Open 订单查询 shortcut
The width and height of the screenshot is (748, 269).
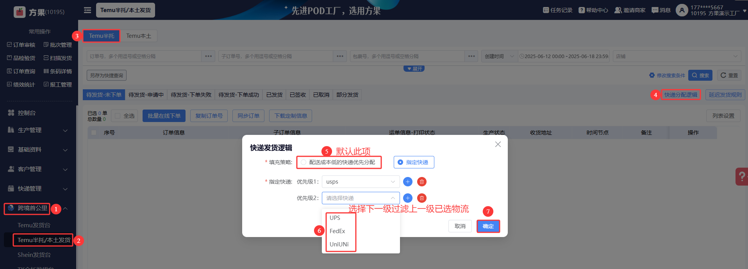coord(21,71)
